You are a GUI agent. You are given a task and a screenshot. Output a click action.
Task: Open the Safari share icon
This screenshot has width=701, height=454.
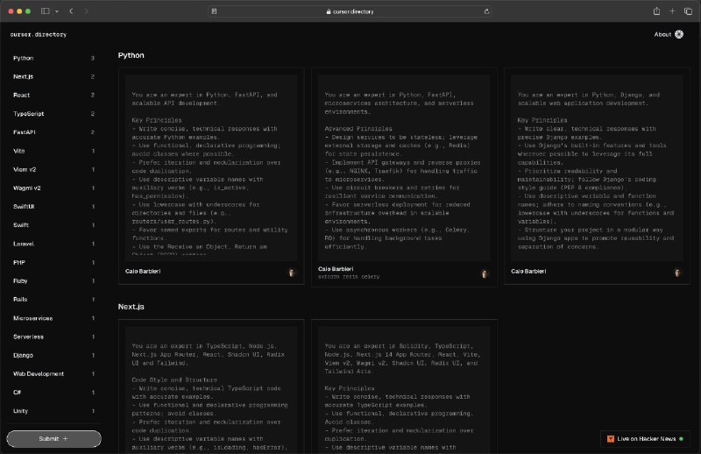point(656,11)
